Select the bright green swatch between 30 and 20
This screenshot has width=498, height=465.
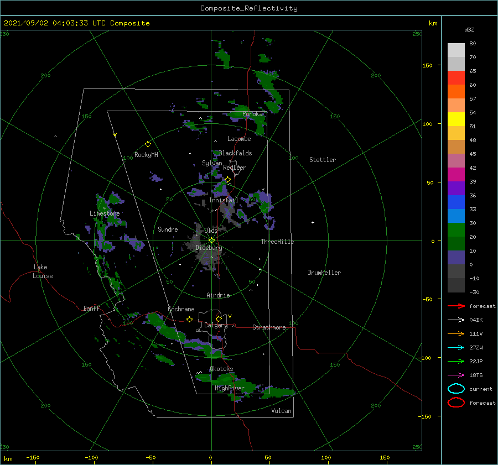pos(456,229)
